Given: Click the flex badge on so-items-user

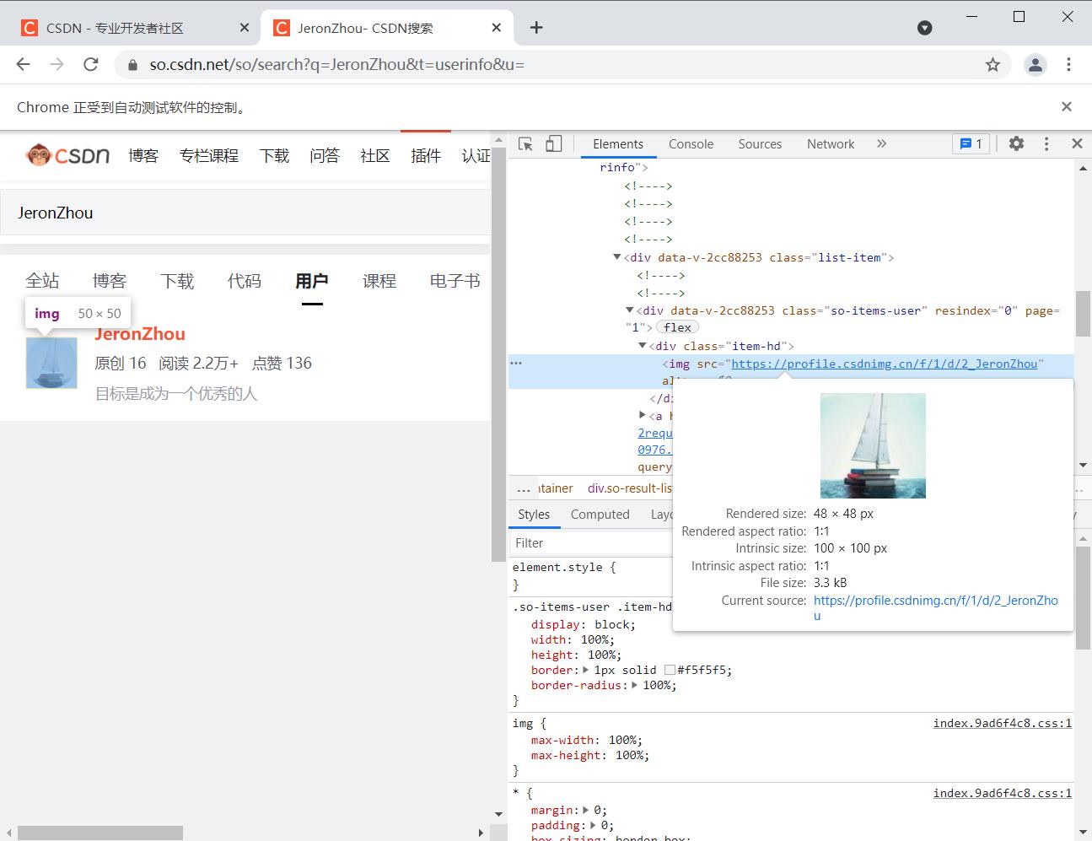Looking at the screenshot, I should click(x=677, y=327).
